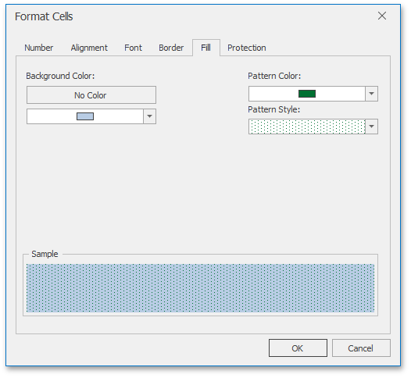The height and width of the screenshot is (378, 411).
Task: Click the Sample fill preview area
Action: (201, 288)
